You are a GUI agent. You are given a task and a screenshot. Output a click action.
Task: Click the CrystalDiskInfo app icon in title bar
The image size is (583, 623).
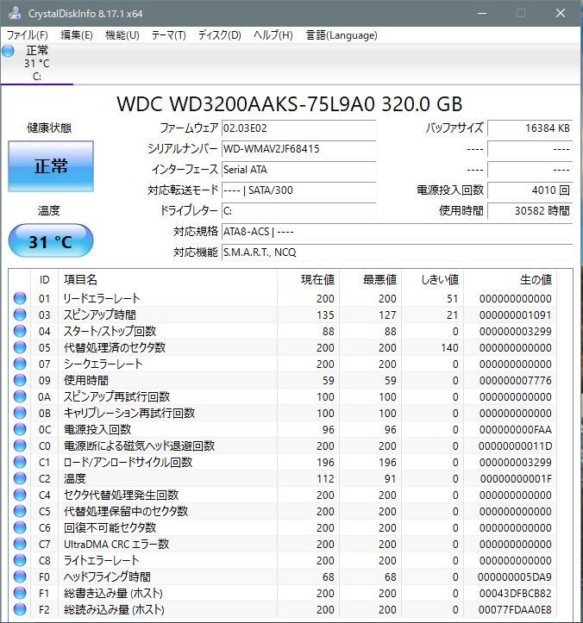pyautogui.click(x=15, y=13)
